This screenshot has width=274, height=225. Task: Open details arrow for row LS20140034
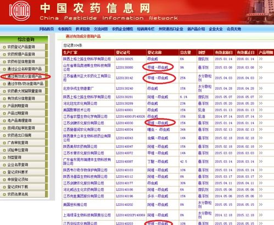pos(261,130)
